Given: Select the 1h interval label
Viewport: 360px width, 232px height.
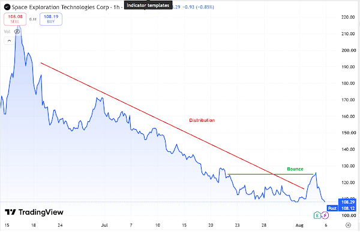Looking at the screenshot, I should 116,7.
